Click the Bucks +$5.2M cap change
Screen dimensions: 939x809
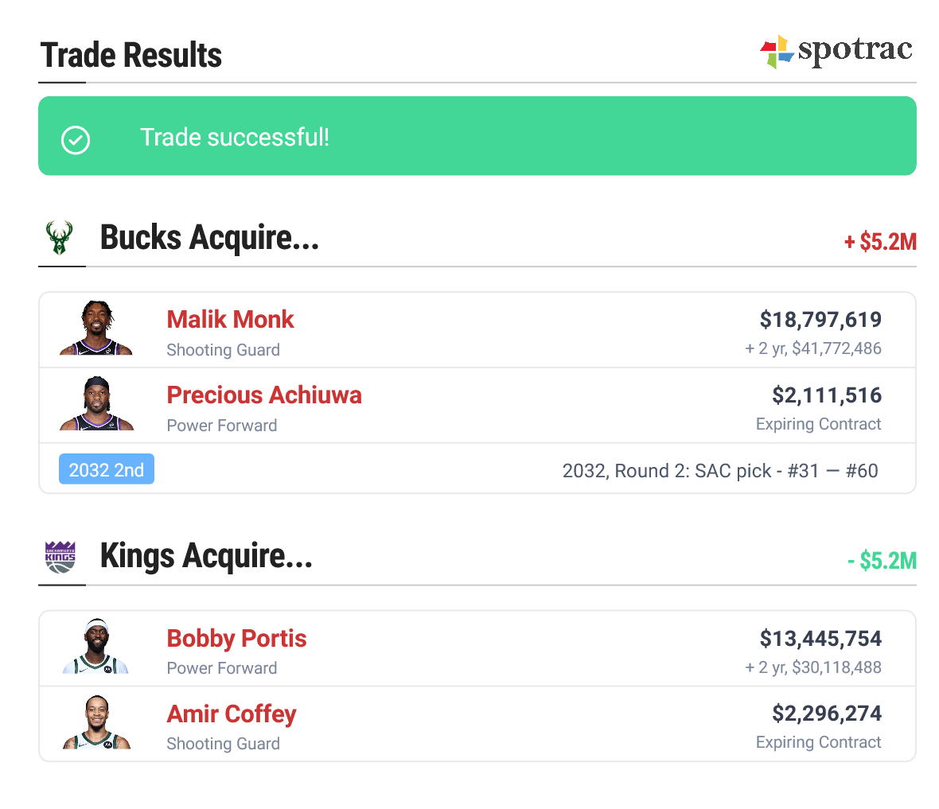[880, 242]
